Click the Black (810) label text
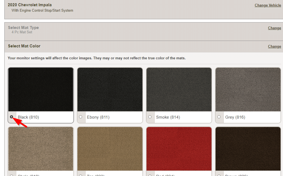This screenshot has height=176, width=283. pos(28,117)
